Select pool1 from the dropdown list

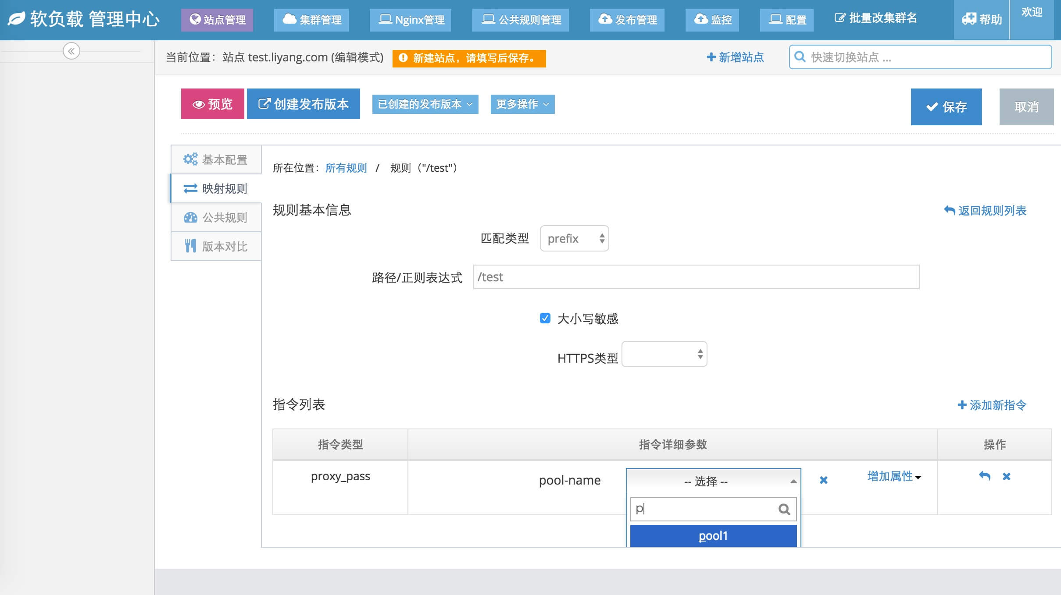[x=713, y=536]
